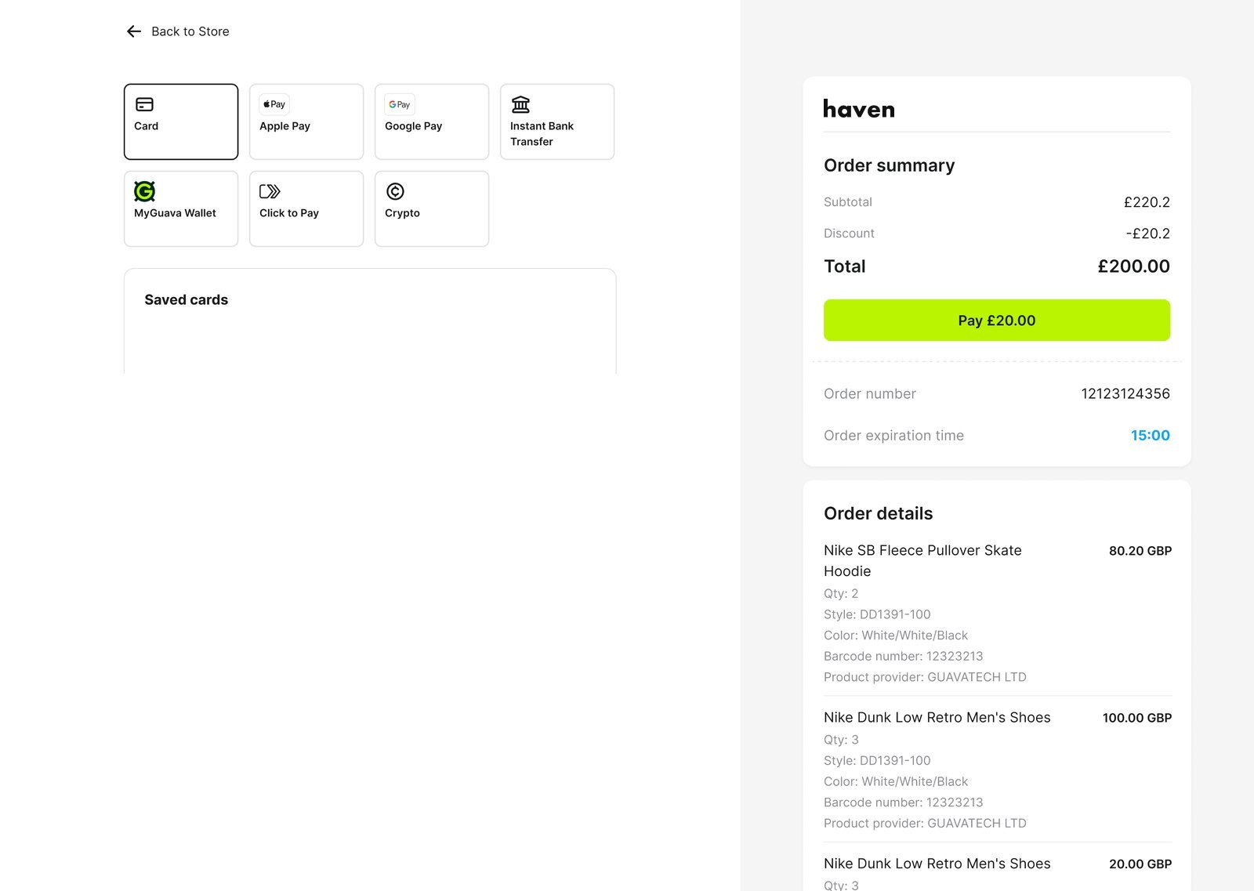Click the back arrow icon

tap(134, 31)
